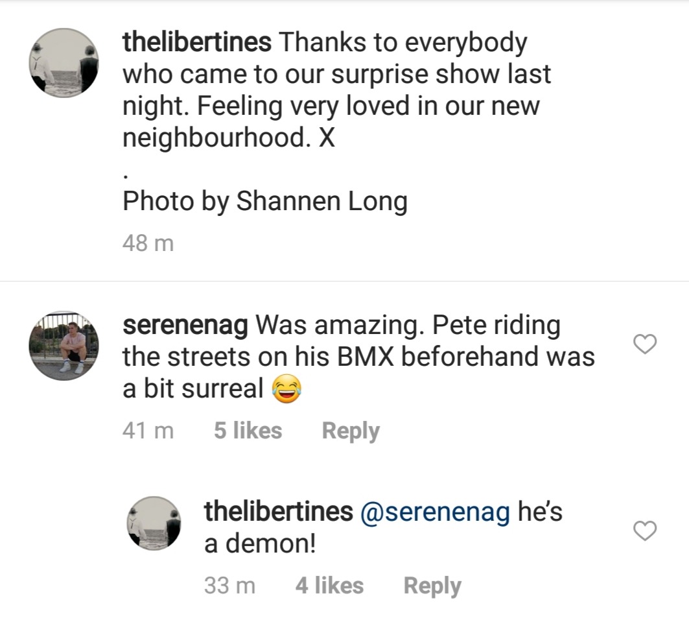Tap the heart on thelibertines' reply

coord(644,531)
